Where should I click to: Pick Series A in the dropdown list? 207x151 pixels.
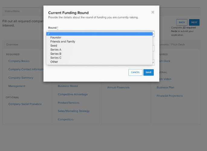[56, 50]
